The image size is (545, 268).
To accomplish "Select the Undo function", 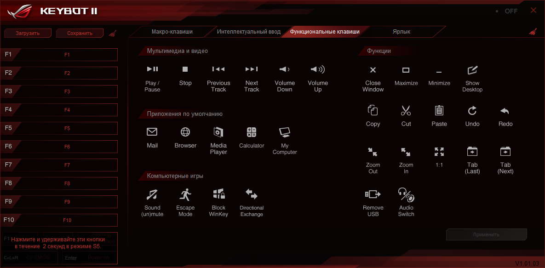I will [x=472, y=110].
